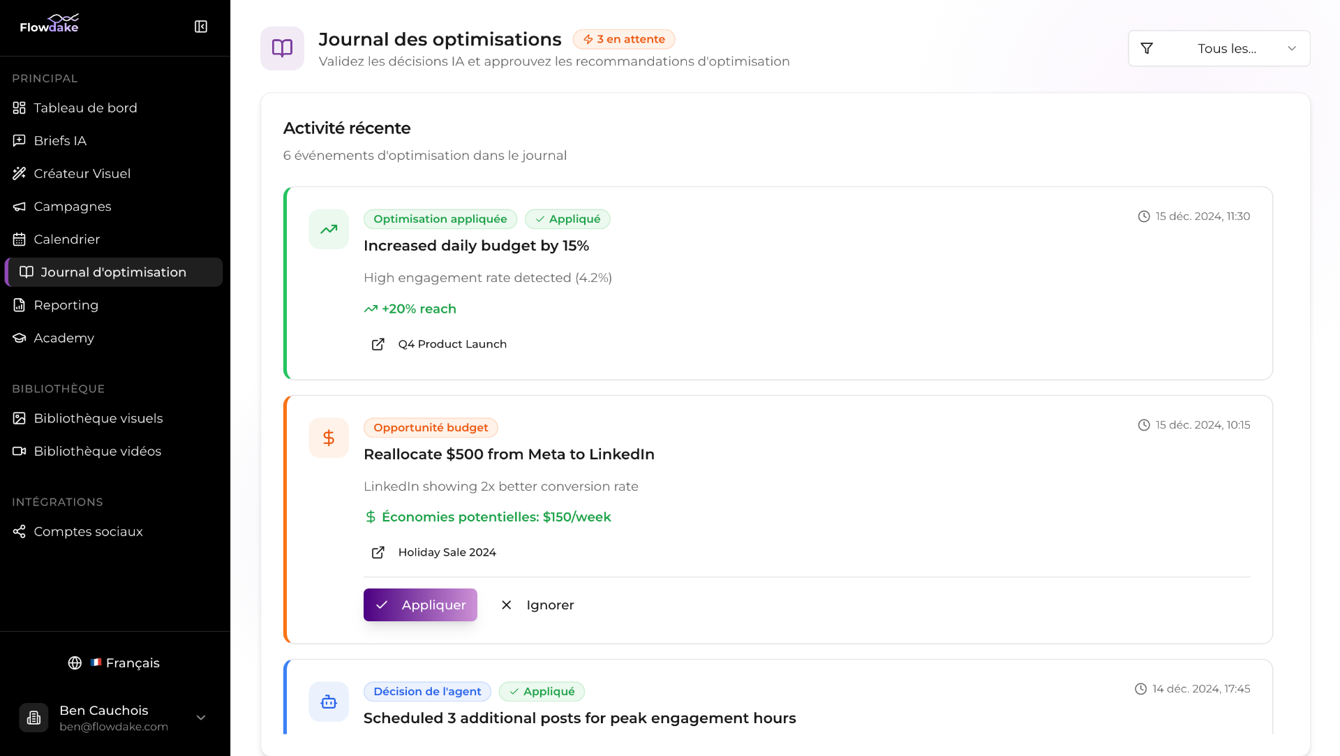Click the graduation cap Academy icon
1340x756 pixels.
pyautogui.click(x=20, y=338)
